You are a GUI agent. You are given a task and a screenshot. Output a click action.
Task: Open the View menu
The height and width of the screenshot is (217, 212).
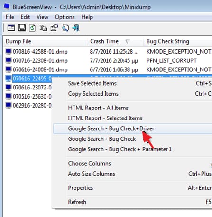click(42, 17)
